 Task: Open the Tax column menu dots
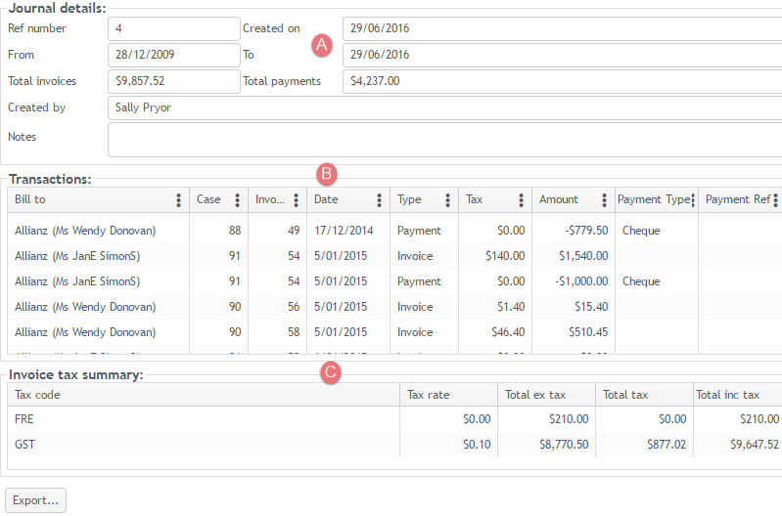[521, 200]
